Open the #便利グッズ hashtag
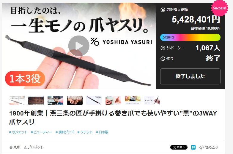This screenshot has height=154, width=233. coord(65,132)
